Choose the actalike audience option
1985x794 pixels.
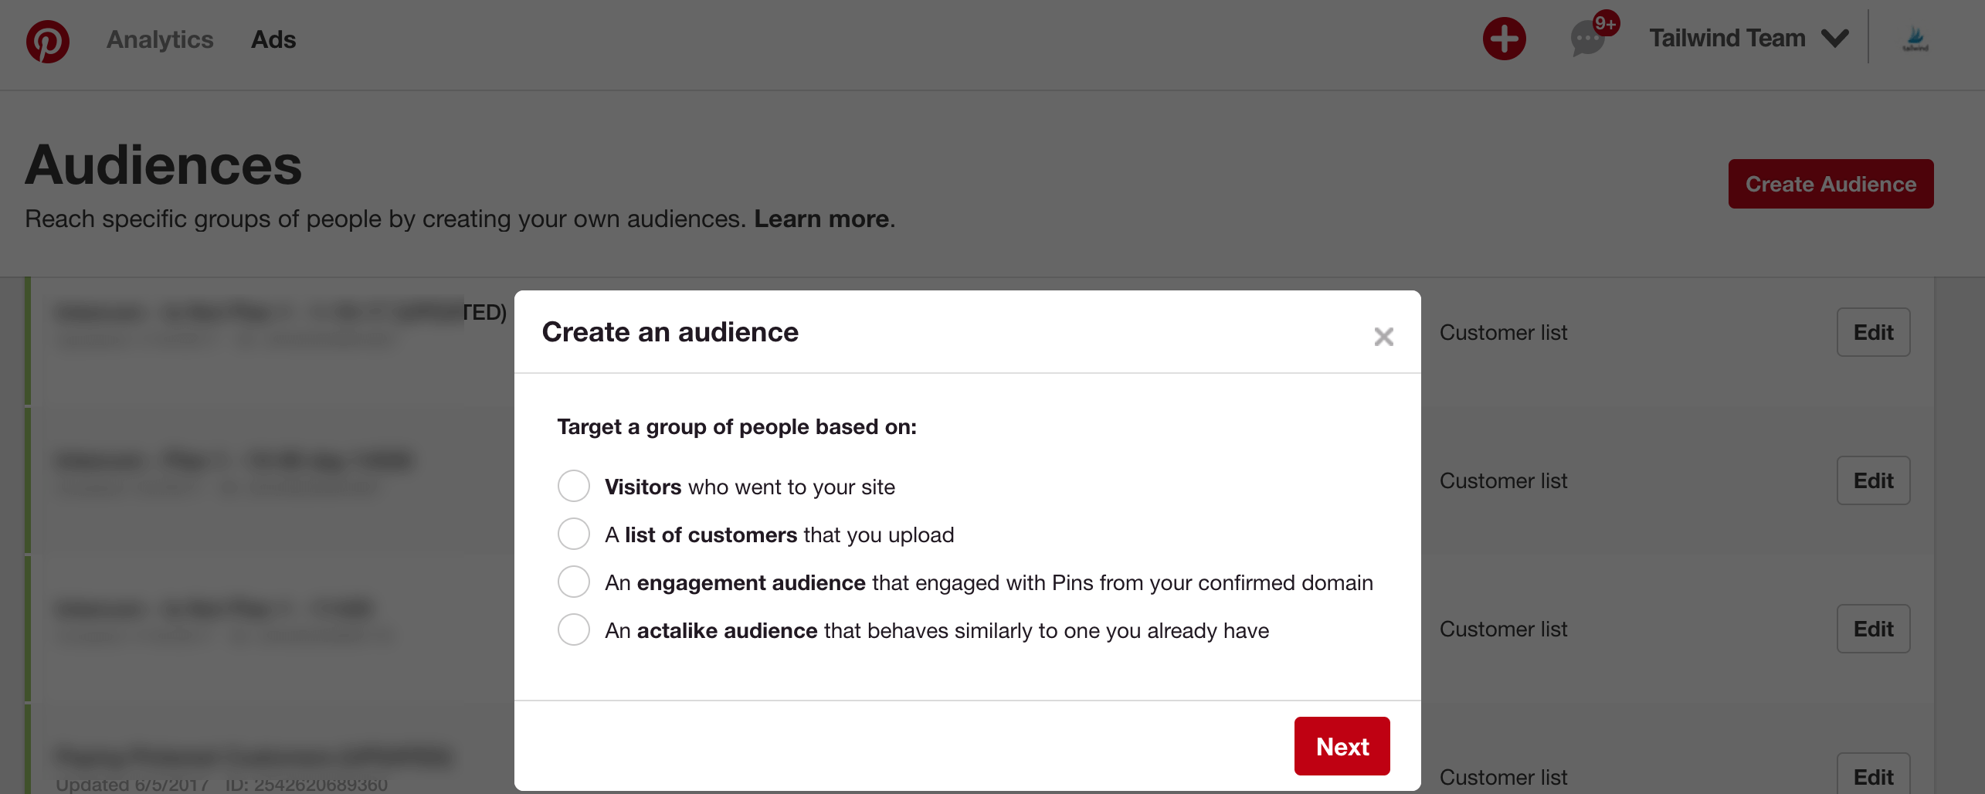click(573, 629)
